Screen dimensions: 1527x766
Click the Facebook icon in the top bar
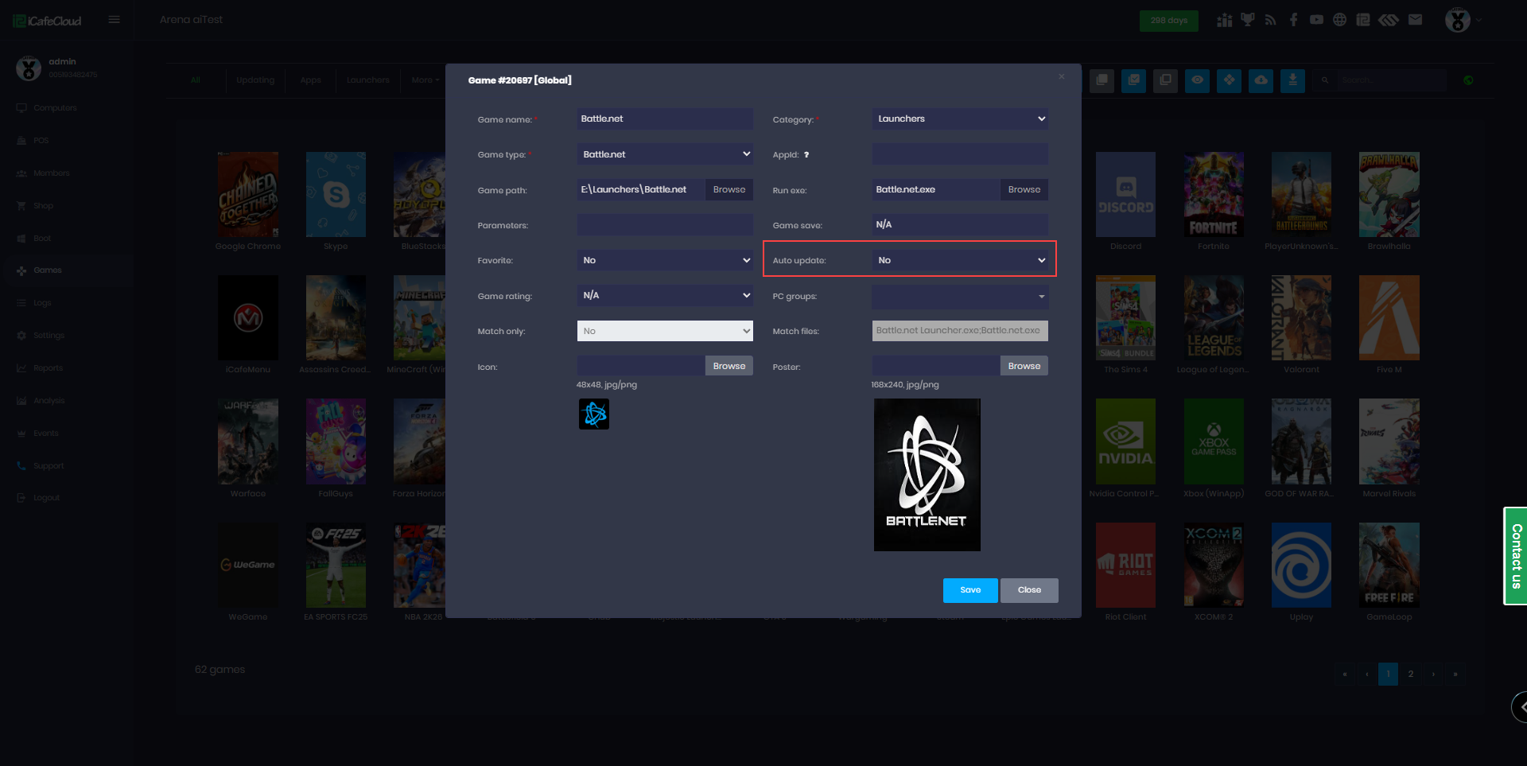point(1294,20)
